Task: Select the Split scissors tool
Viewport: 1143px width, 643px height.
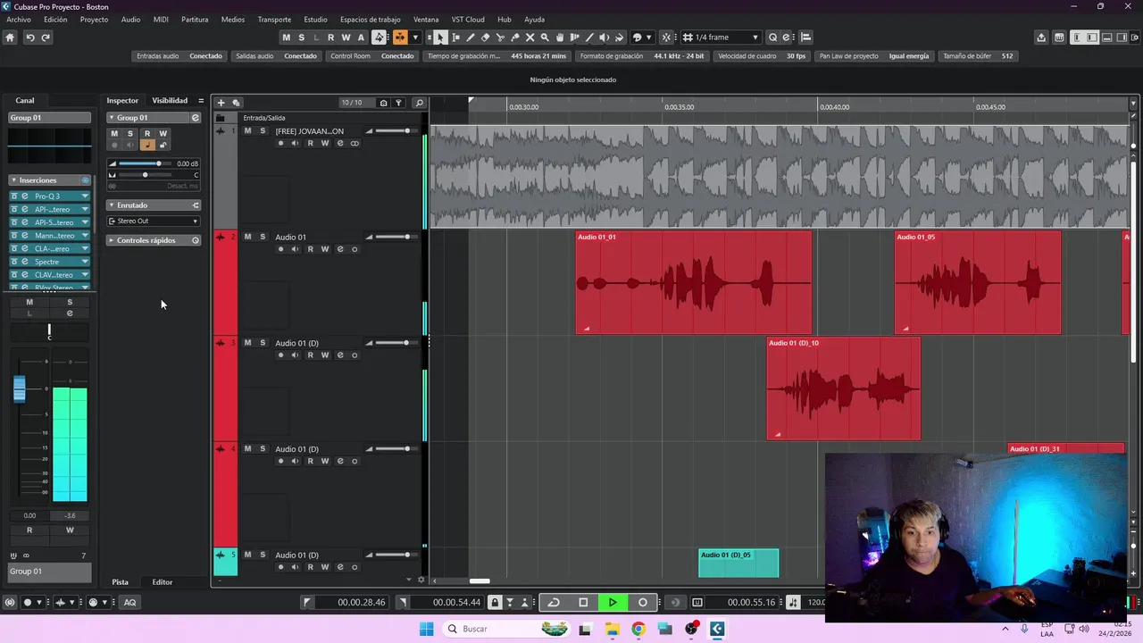Action: [500, 38]
